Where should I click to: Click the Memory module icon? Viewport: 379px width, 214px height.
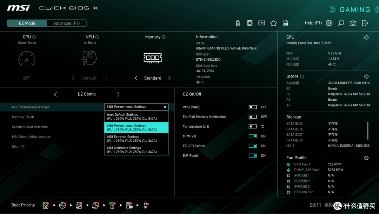(x=153, y=58)
